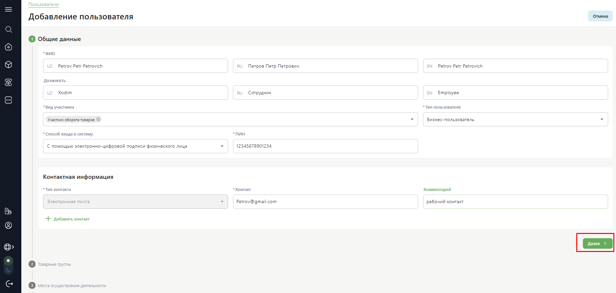The height and width of the screenshot is (293, 616).
Task: Open the 'Тип пользователя' dropdown
Action: click(x=515, y=119)
